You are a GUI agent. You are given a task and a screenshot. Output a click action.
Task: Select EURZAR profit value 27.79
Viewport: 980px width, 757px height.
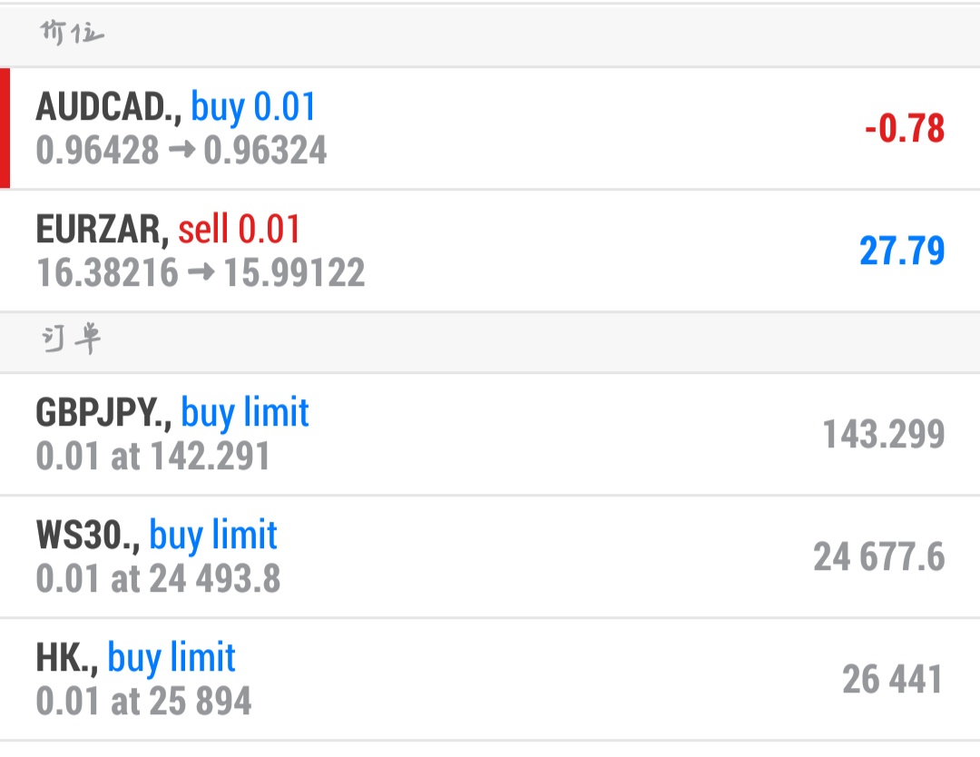[902, 251]
